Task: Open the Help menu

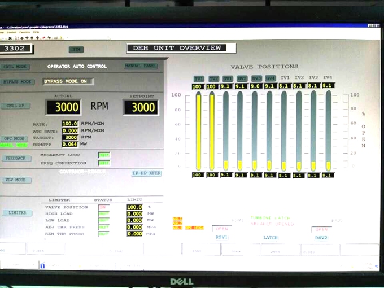Action: click(36, 32)
